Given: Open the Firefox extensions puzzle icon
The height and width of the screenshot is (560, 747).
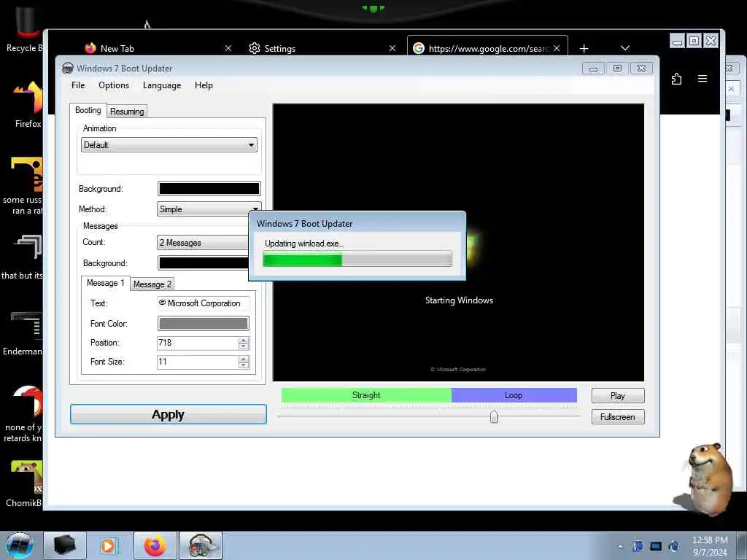Looking at the screenshot, I should click(676, 79).
